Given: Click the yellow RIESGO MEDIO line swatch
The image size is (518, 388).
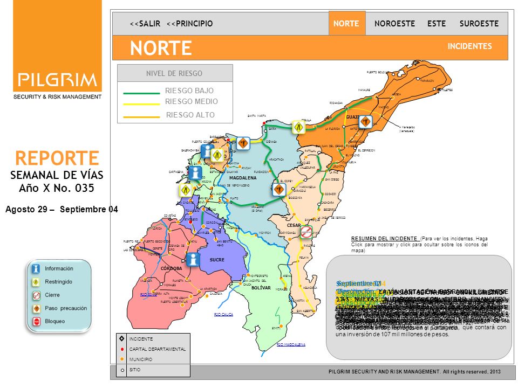Looking at the screenshot, I should coord(141,104).
